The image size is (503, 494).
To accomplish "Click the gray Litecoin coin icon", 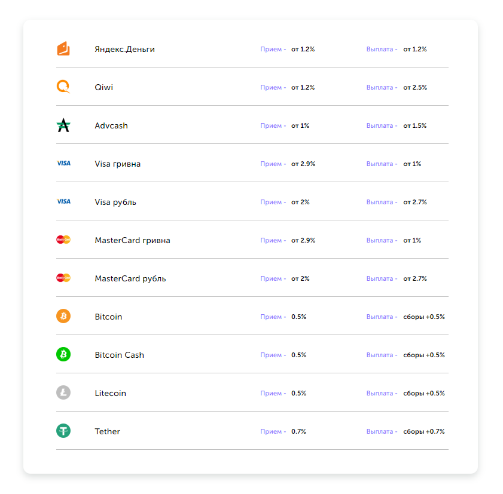I will tap(63, 393).
